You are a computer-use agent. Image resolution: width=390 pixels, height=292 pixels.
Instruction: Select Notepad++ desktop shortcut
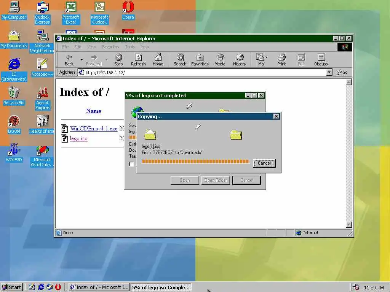42,68
